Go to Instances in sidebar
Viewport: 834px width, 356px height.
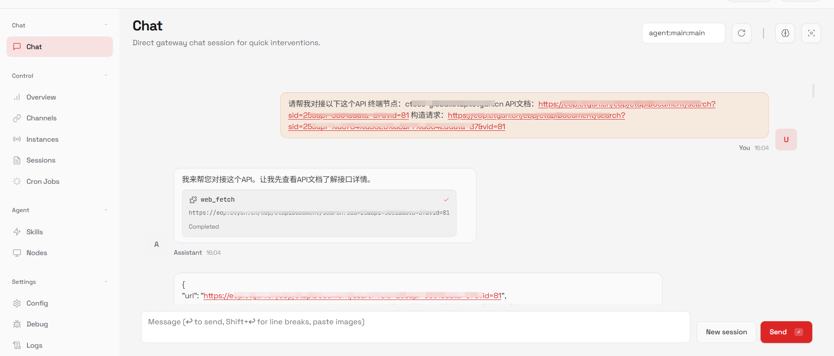click(x=42, y=140)
